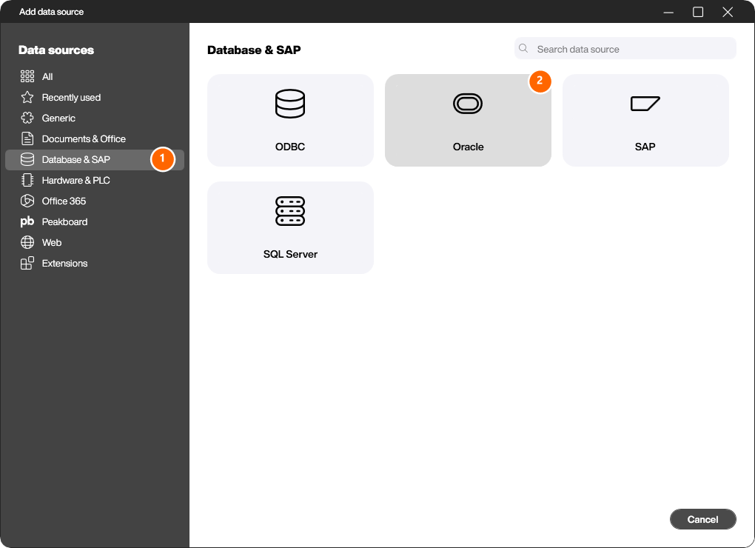Cancel adding a data source
This screenshot has height=548, width=755.
point(702,519)
